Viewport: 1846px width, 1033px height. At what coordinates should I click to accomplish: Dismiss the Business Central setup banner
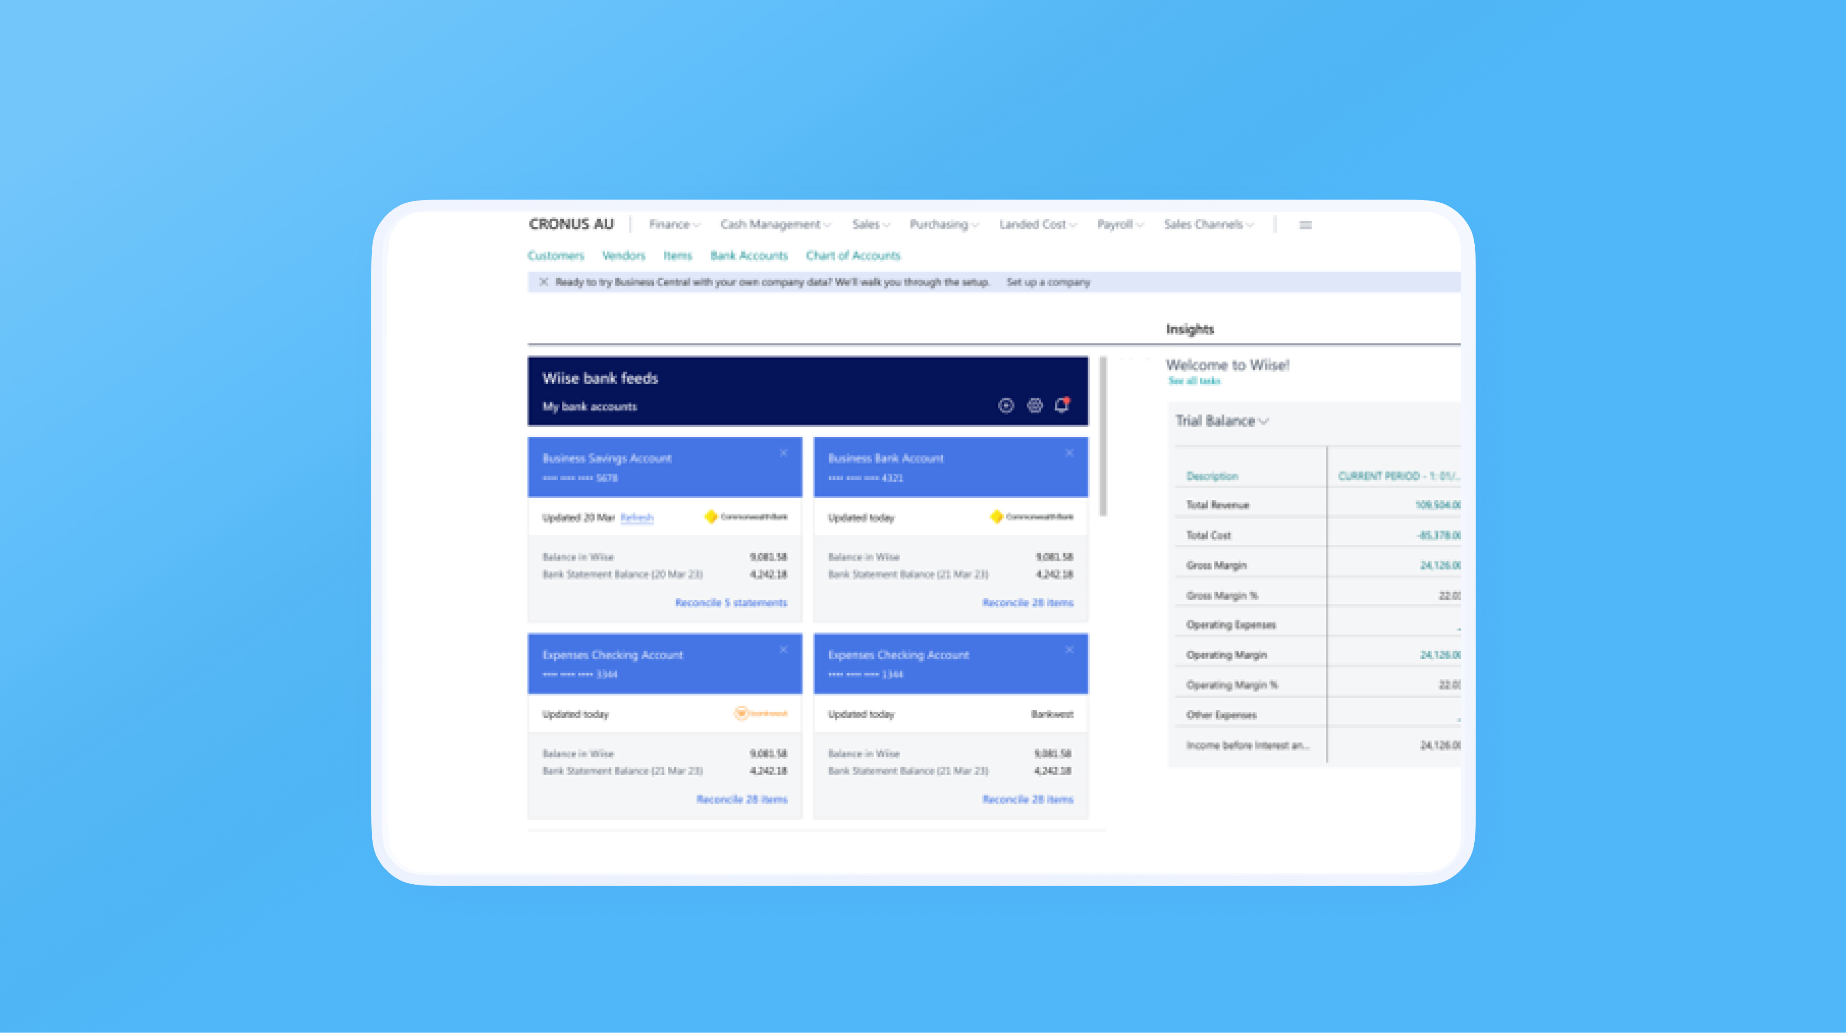pos(543,282)
